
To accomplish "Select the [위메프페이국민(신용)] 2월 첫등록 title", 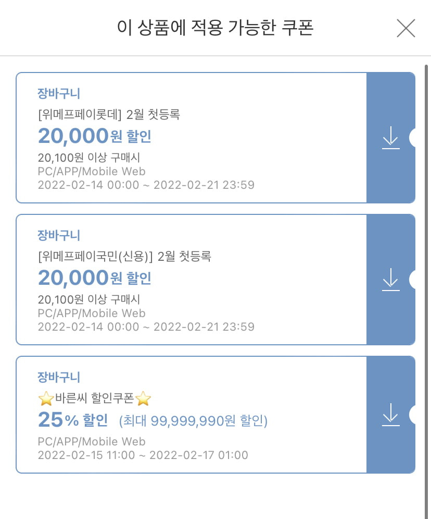I will [124, 257].
